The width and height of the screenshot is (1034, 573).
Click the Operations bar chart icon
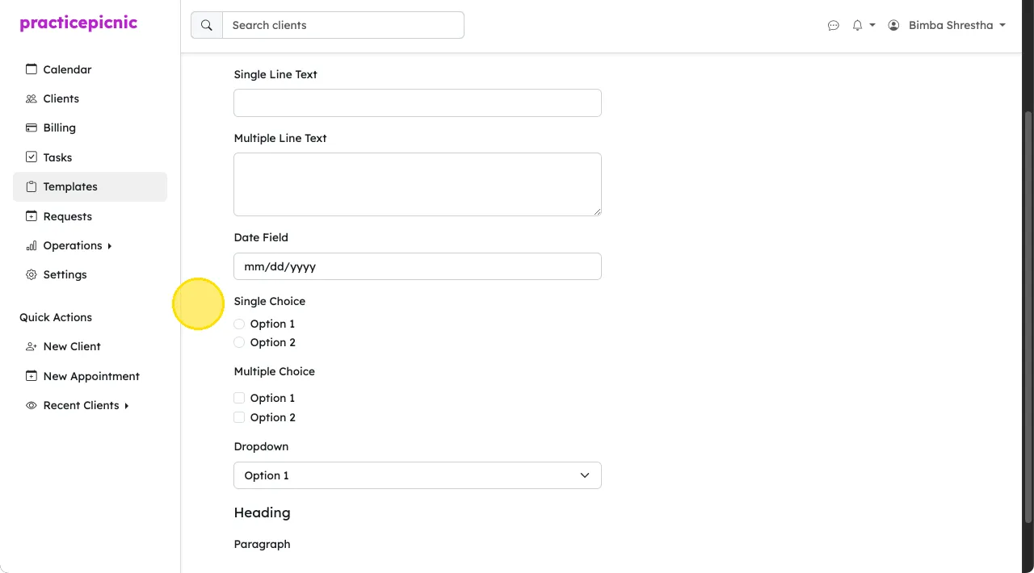click(32, 245)
